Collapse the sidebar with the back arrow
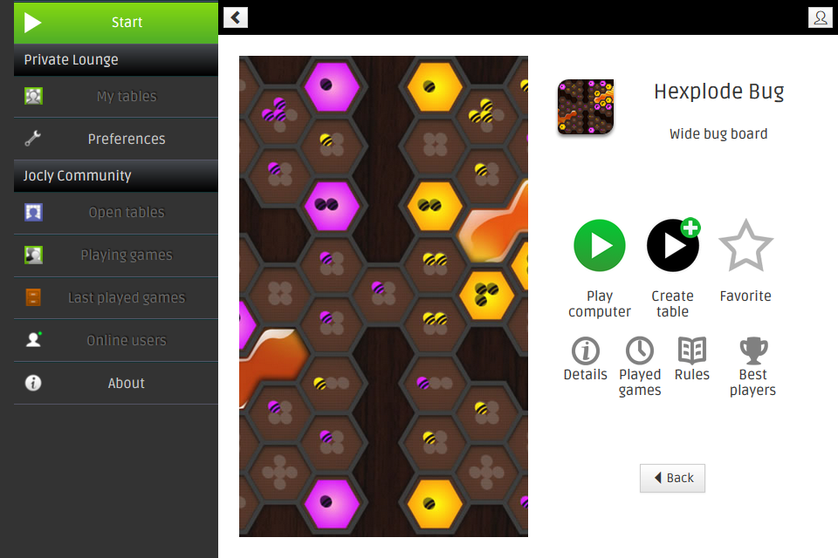Viewport: 838px width, 558px height. point(236,17)
